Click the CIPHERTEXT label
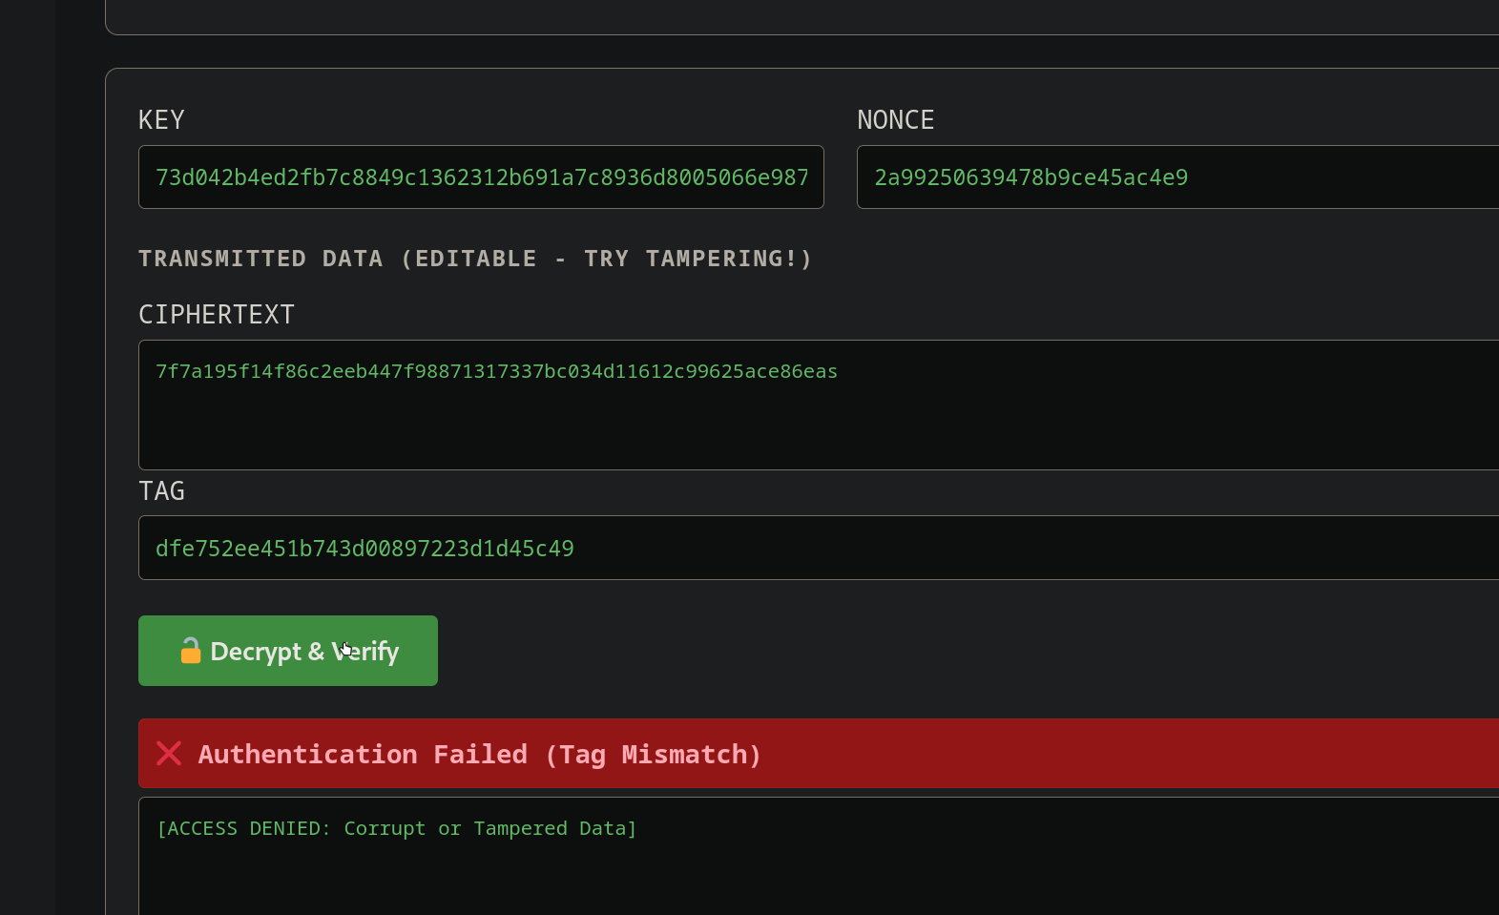Viewport: 1499px width, 915px height. coord(217,315)
